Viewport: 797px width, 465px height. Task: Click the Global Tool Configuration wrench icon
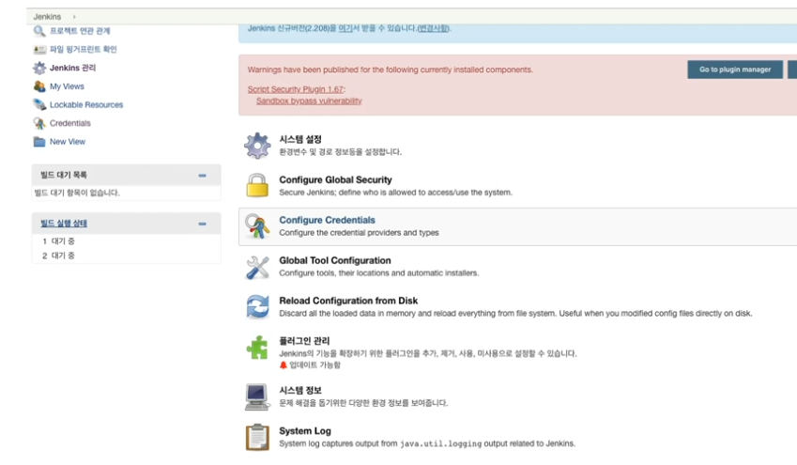coord(257,267)
